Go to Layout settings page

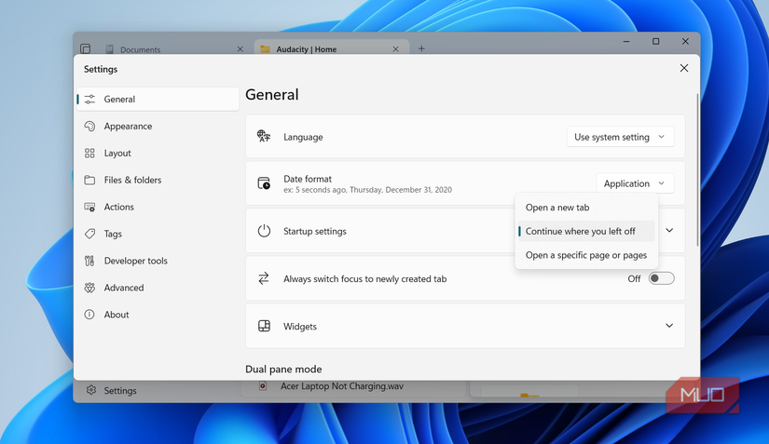coord(117,154)
